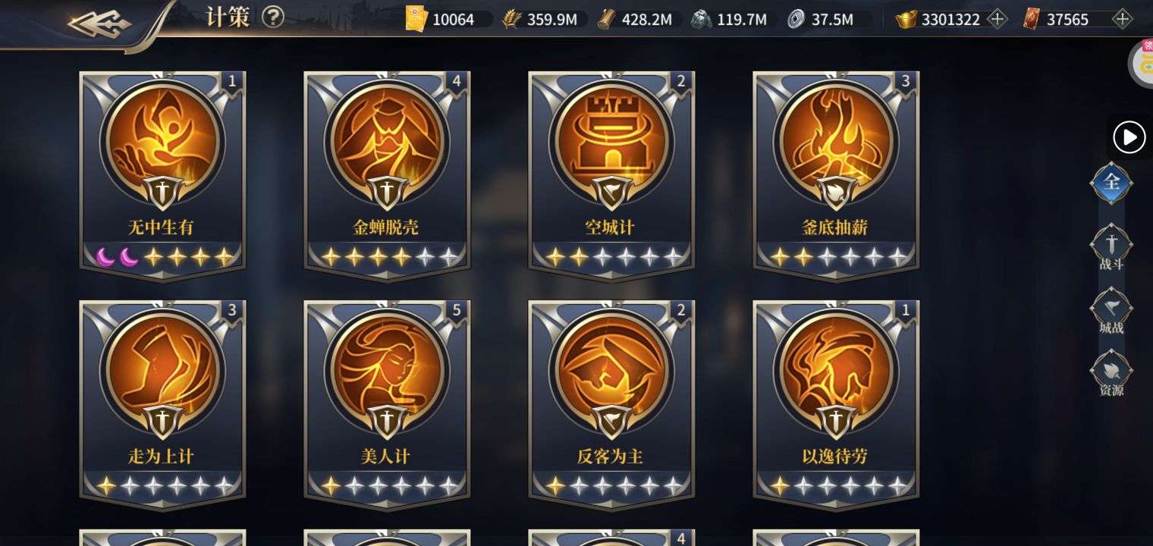1153x546 pixels.
Task: Select the 全 (All) filter tab
Action: pos(1111,183)
